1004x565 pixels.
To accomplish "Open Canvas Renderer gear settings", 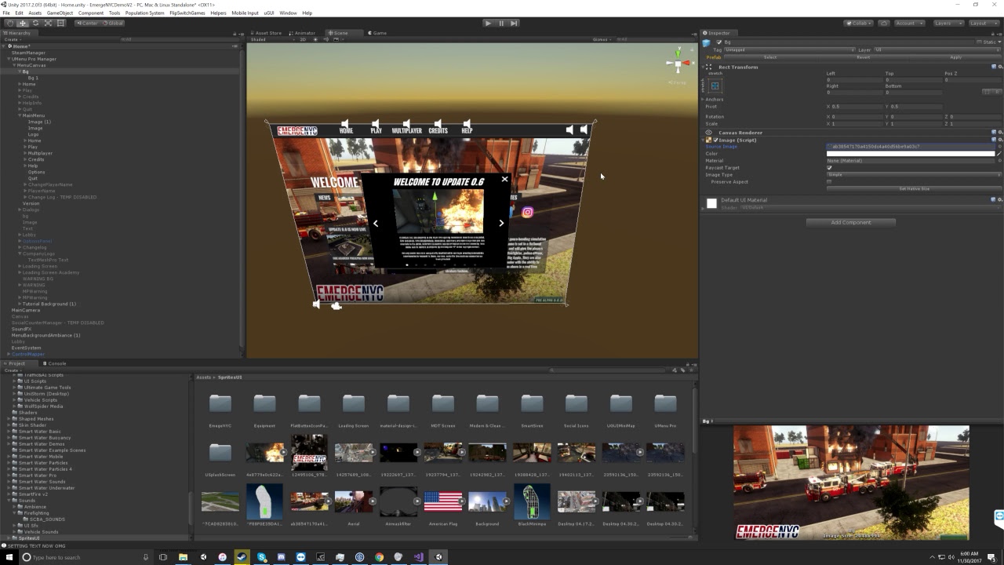I will tap(999, 133).
